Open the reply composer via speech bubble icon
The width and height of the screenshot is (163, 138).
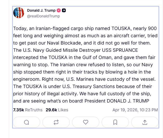click(x=26, y=122)
